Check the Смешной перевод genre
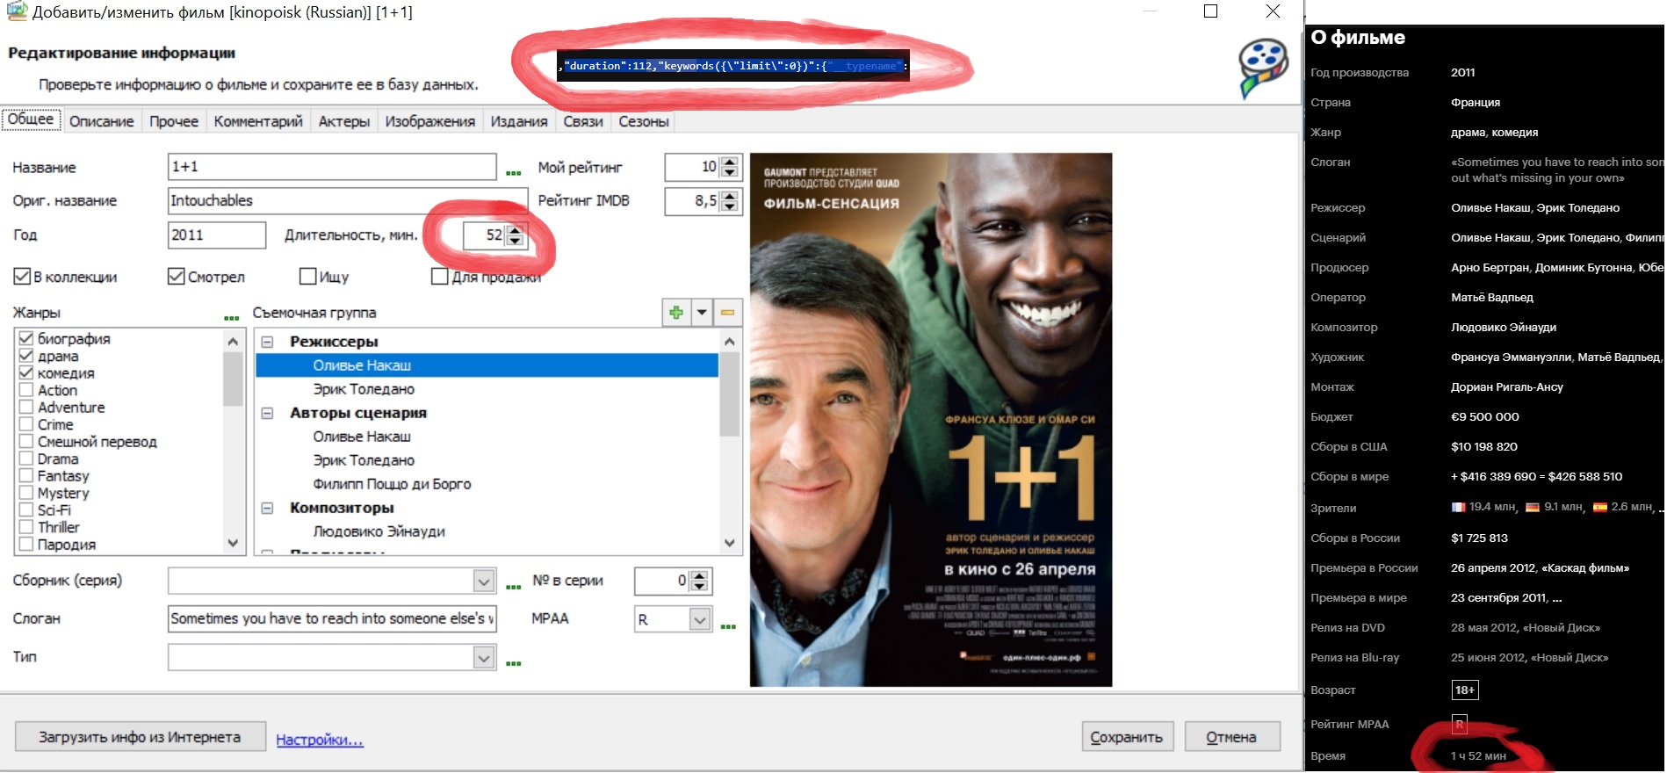 (x=26, y=441)
